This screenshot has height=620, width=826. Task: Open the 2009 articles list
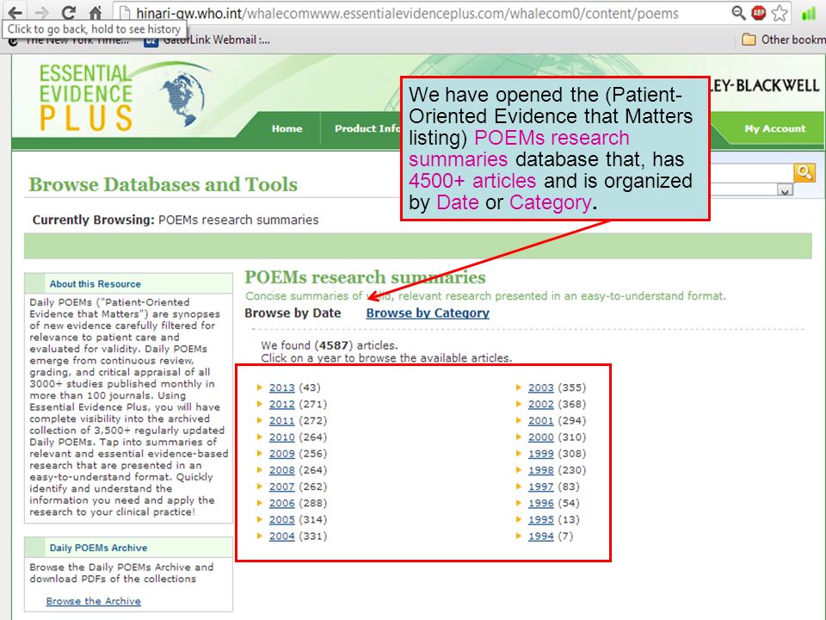282,454
